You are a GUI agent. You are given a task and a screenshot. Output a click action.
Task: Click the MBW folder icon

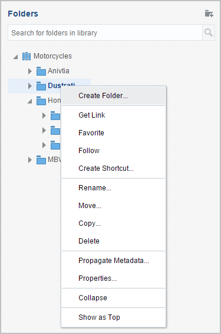[x=41, y=160]
